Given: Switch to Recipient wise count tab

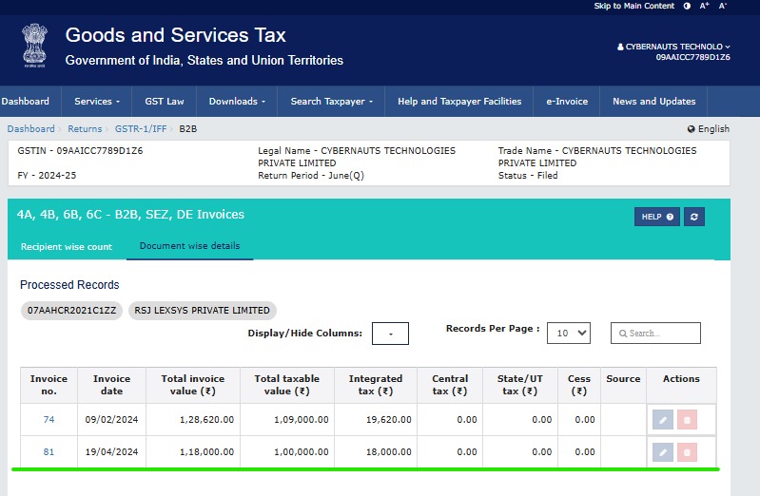Looking at the screenshot, I should [x=67, y=247].
